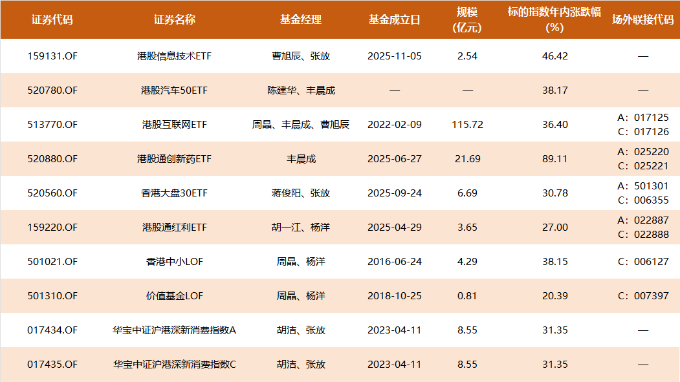This screenshot has width=680, height=382.
Task: Click the size value 6.69
Action: pos(468,193)
